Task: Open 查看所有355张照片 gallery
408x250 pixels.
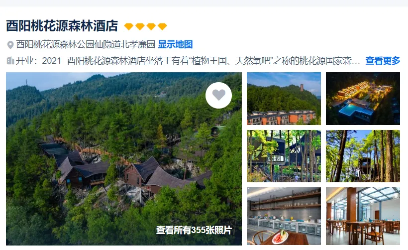Action: point(194,230)
